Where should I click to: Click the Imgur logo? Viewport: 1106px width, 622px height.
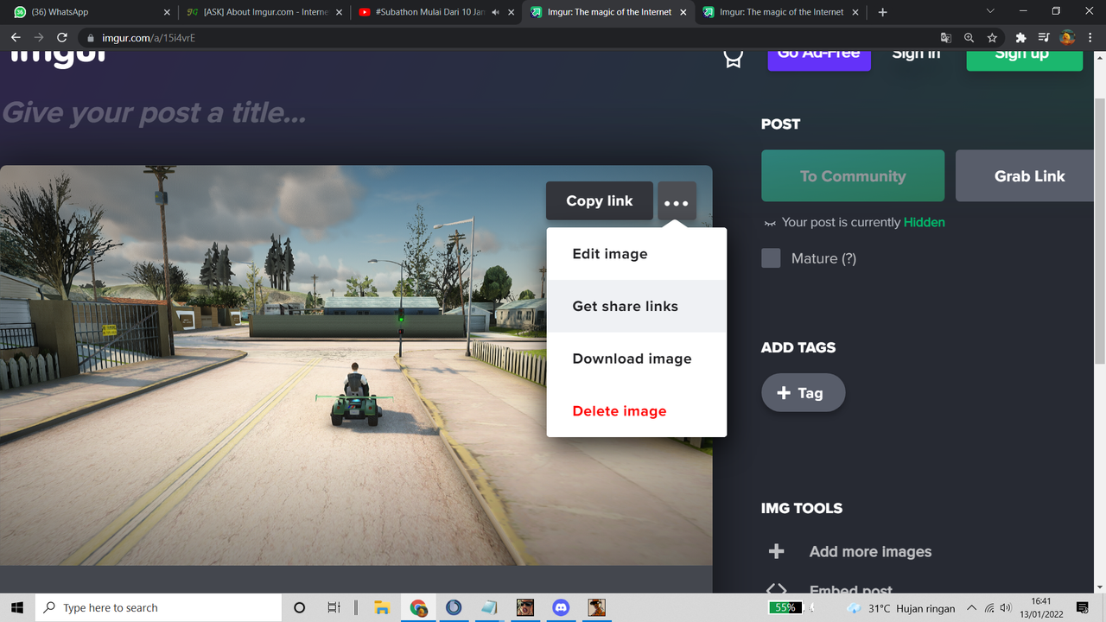click(59, 57)
